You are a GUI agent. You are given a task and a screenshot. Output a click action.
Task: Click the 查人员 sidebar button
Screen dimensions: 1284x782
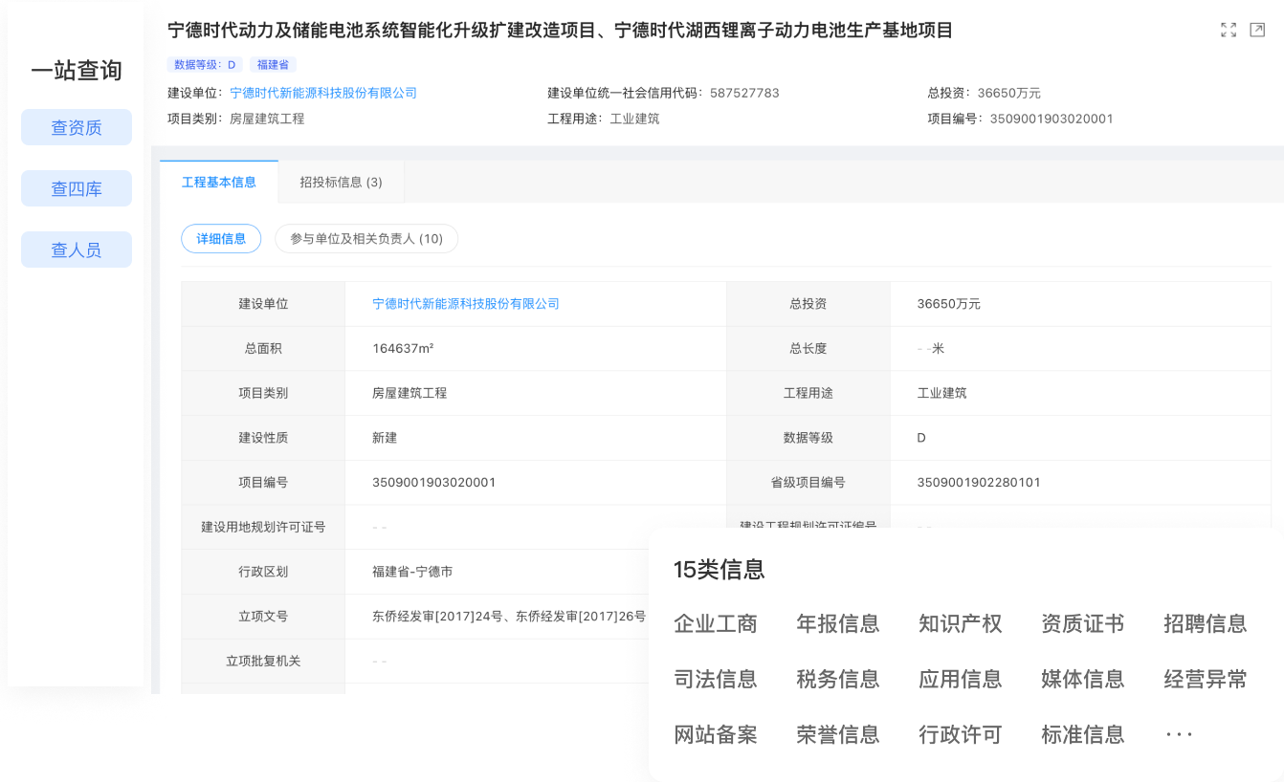pyautogui.click(x=77, y=250)
